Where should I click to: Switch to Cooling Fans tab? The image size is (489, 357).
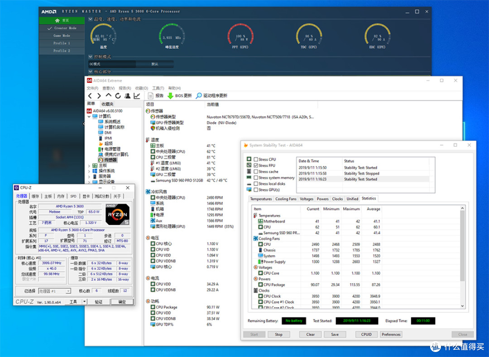pos(286,199)
